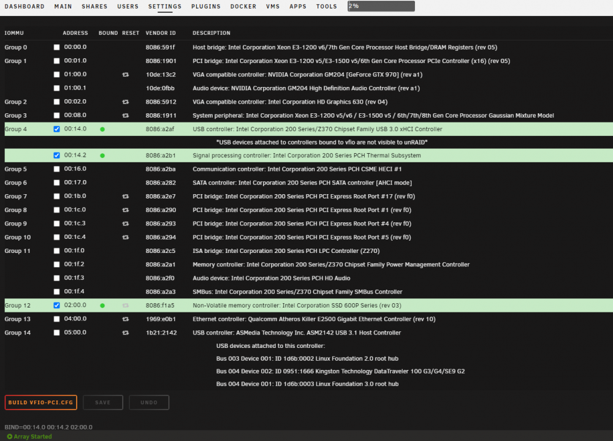
Task: Click the Kingston DataTraveler USB device line
Action: click(340, 371)
